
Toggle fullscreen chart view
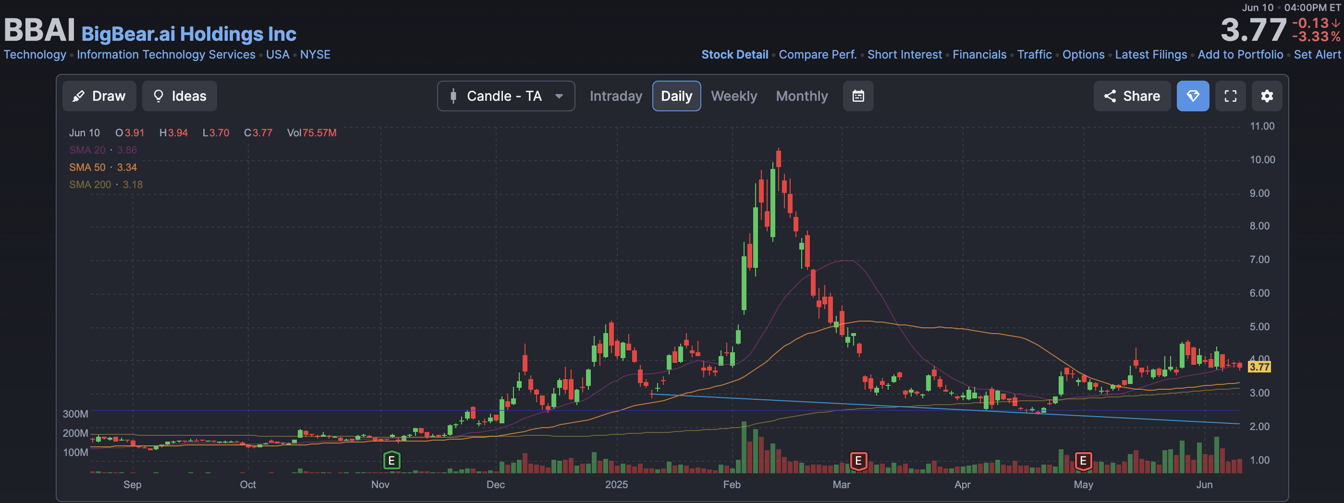[x=1230, y=96]
